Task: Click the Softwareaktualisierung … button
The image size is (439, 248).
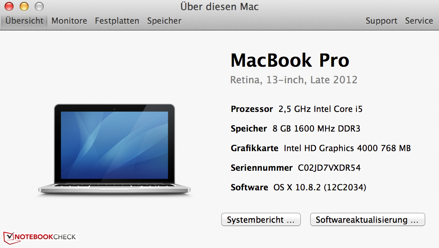Action: pos(367,220)
